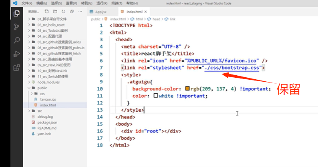This screenshot has width=318, height=167.
Task: Click the public breadcrumb segment
Action: (x=96, y=19)
